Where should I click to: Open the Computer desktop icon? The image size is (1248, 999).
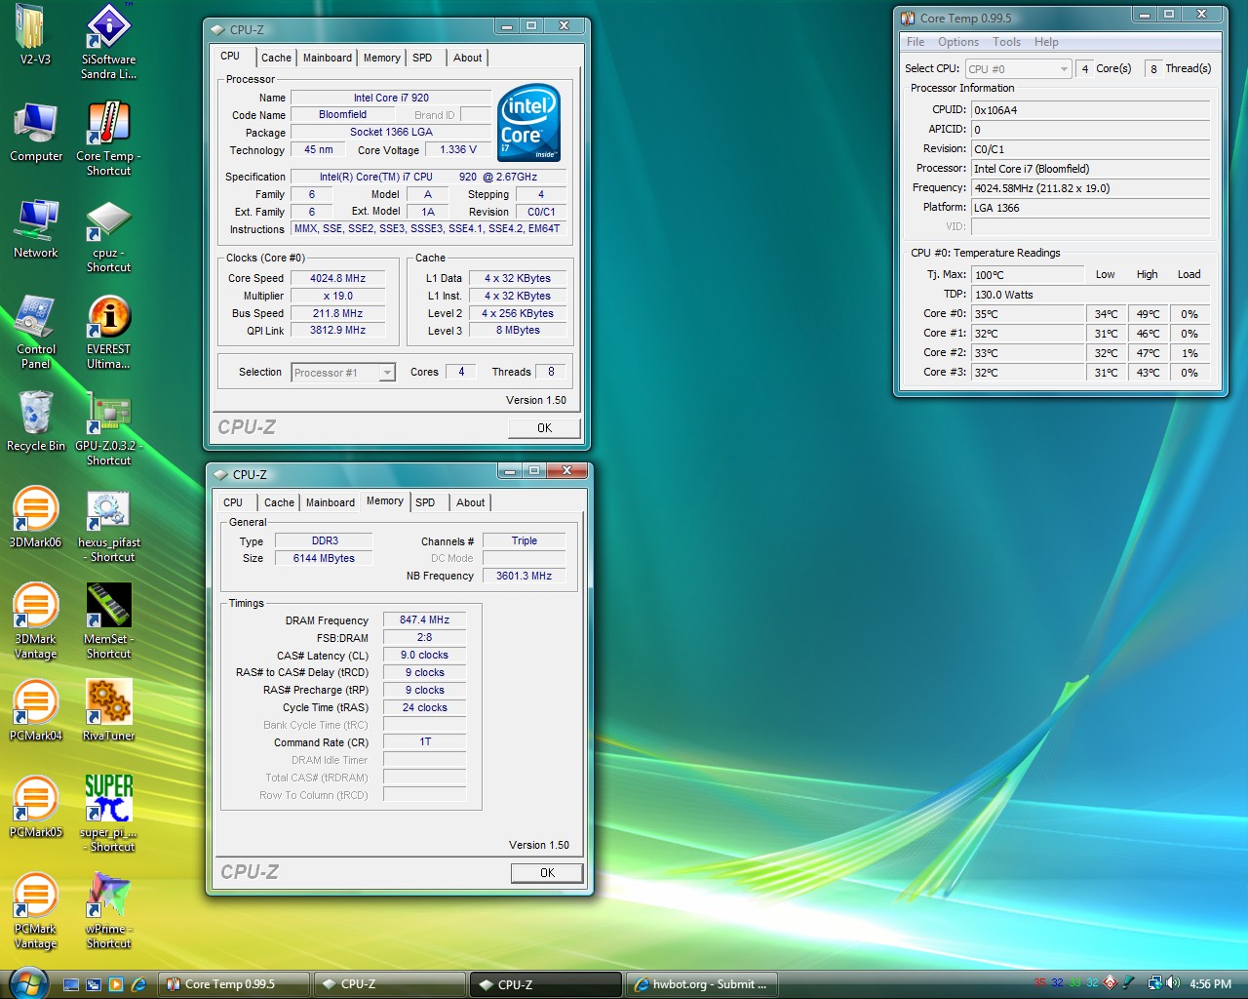(36, 132)
